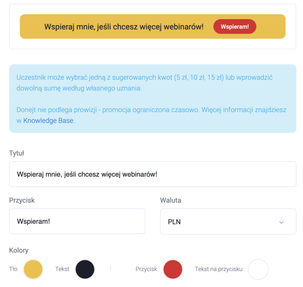Click the yellow banner headline text
The image size is (303, 287).
124,27
